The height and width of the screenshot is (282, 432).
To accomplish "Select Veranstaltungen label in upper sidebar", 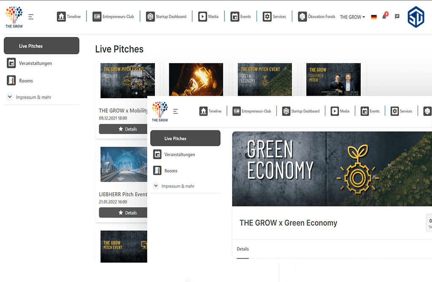I will (x=35, y=63).
